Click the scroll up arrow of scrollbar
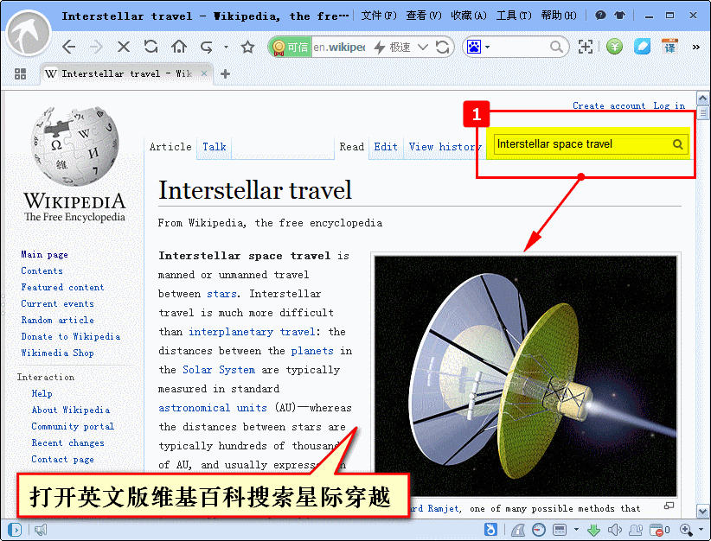The image size is (711, 541). 702,98
